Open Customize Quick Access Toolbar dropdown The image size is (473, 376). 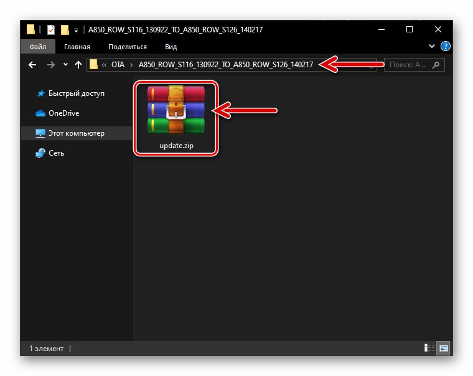[x=76, y=30]
